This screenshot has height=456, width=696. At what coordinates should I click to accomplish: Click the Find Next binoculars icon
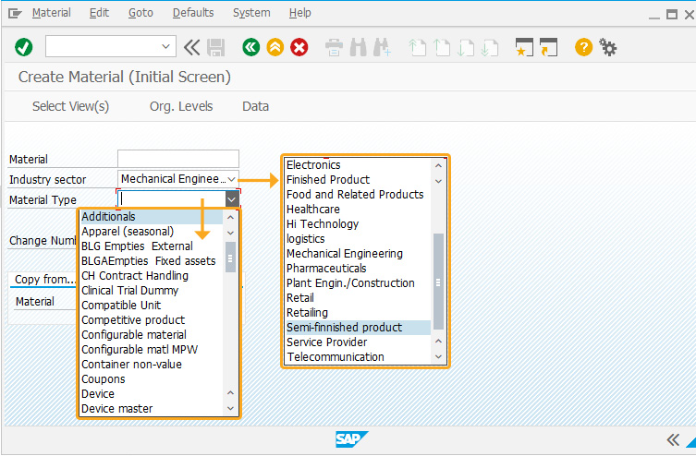[382, 47]
